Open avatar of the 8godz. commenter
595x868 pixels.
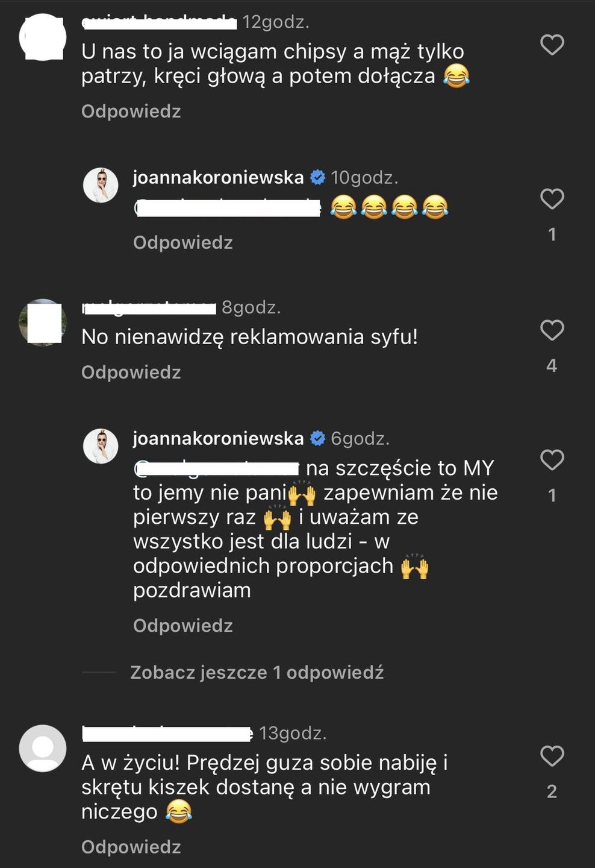click(43, 322)
